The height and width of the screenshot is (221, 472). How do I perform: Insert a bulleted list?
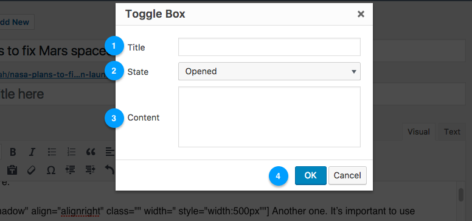click(52, 152)
